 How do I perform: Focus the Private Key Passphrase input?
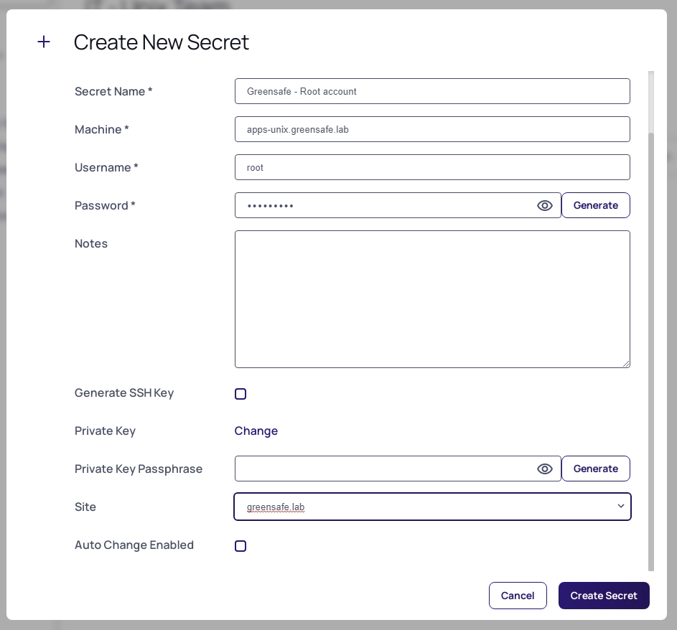pyautogui.click(x=384, y=469)
